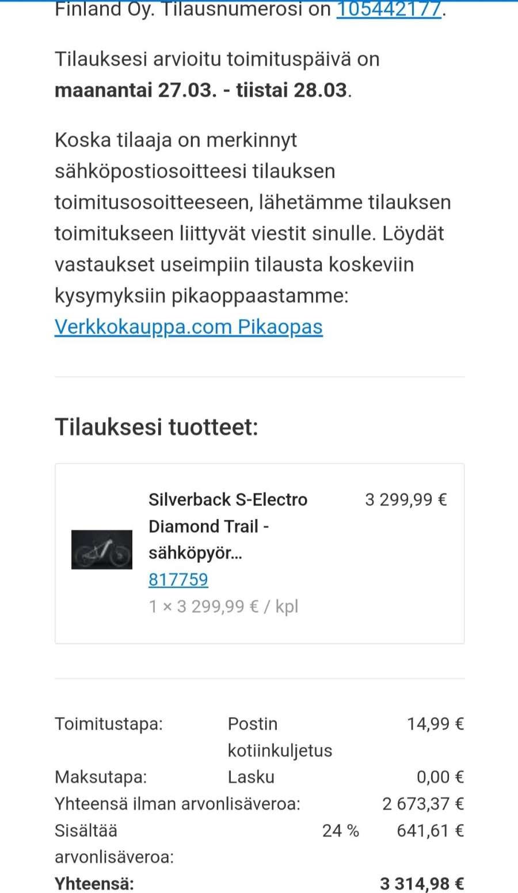Open the Verkkokauppa.com Pikaopas link
Image resolution: width=518 pixels, height=893 pixels.
tap(188, 327)
